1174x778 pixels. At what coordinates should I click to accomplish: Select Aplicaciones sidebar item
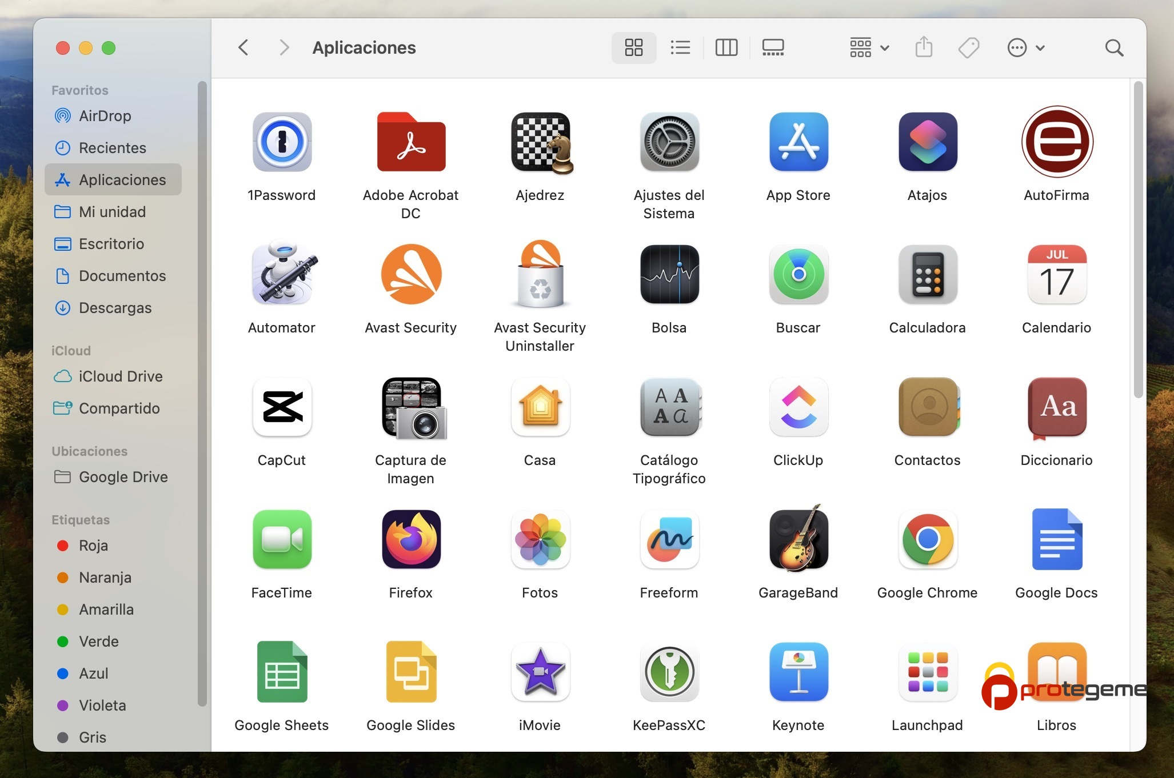pos(122,179)
